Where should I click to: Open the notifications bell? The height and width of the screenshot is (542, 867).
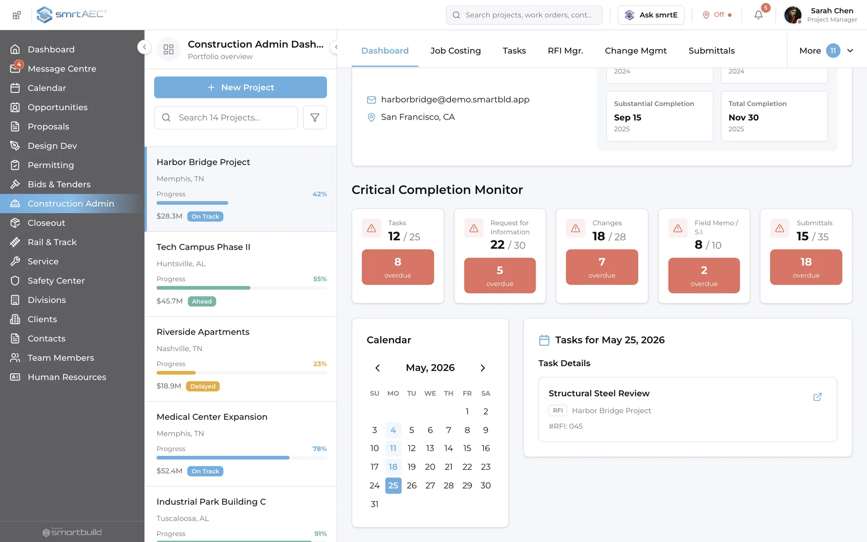pyautogui.click(x=759, y=15)
